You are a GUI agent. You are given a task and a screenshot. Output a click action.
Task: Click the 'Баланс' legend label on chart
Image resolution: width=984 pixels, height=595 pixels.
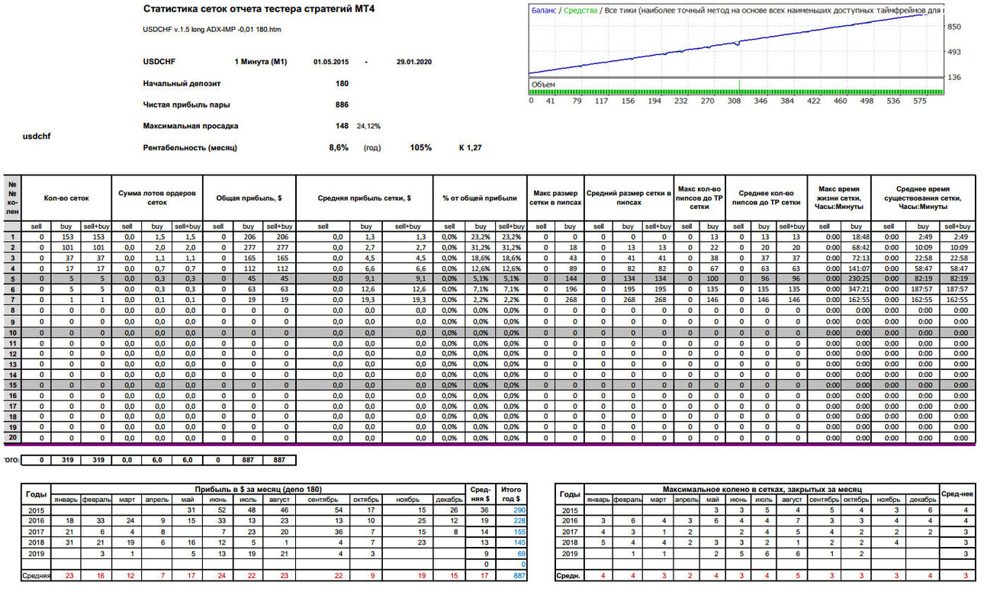(544, 11)
